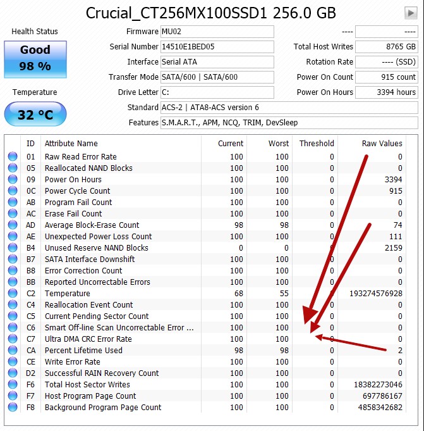
Task: Click the status orb for Power Cycle Count
Action: 13,191
